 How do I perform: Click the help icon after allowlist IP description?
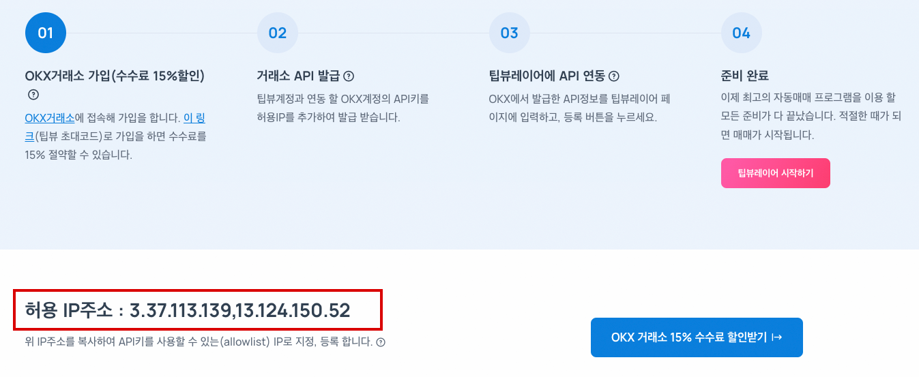coord(381,342)
